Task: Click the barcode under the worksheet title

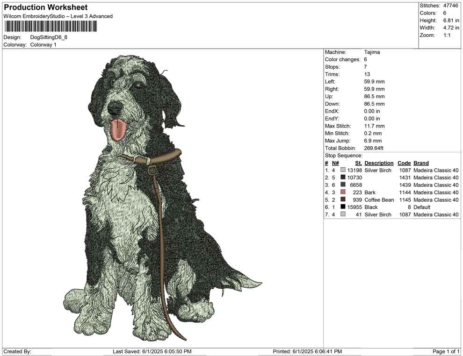Action: (x=50, y=26)
